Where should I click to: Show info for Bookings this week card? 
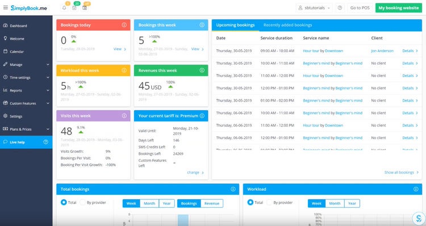202,25
